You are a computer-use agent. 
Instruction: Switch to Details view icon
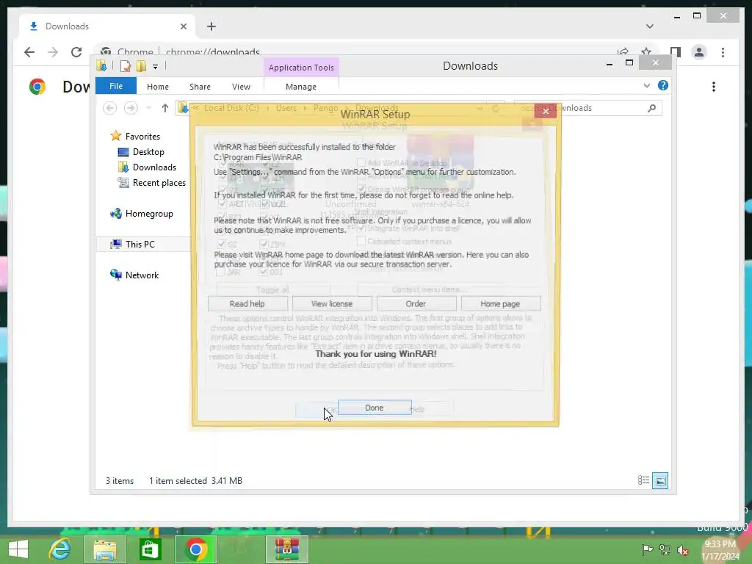[x=643, y=480]
